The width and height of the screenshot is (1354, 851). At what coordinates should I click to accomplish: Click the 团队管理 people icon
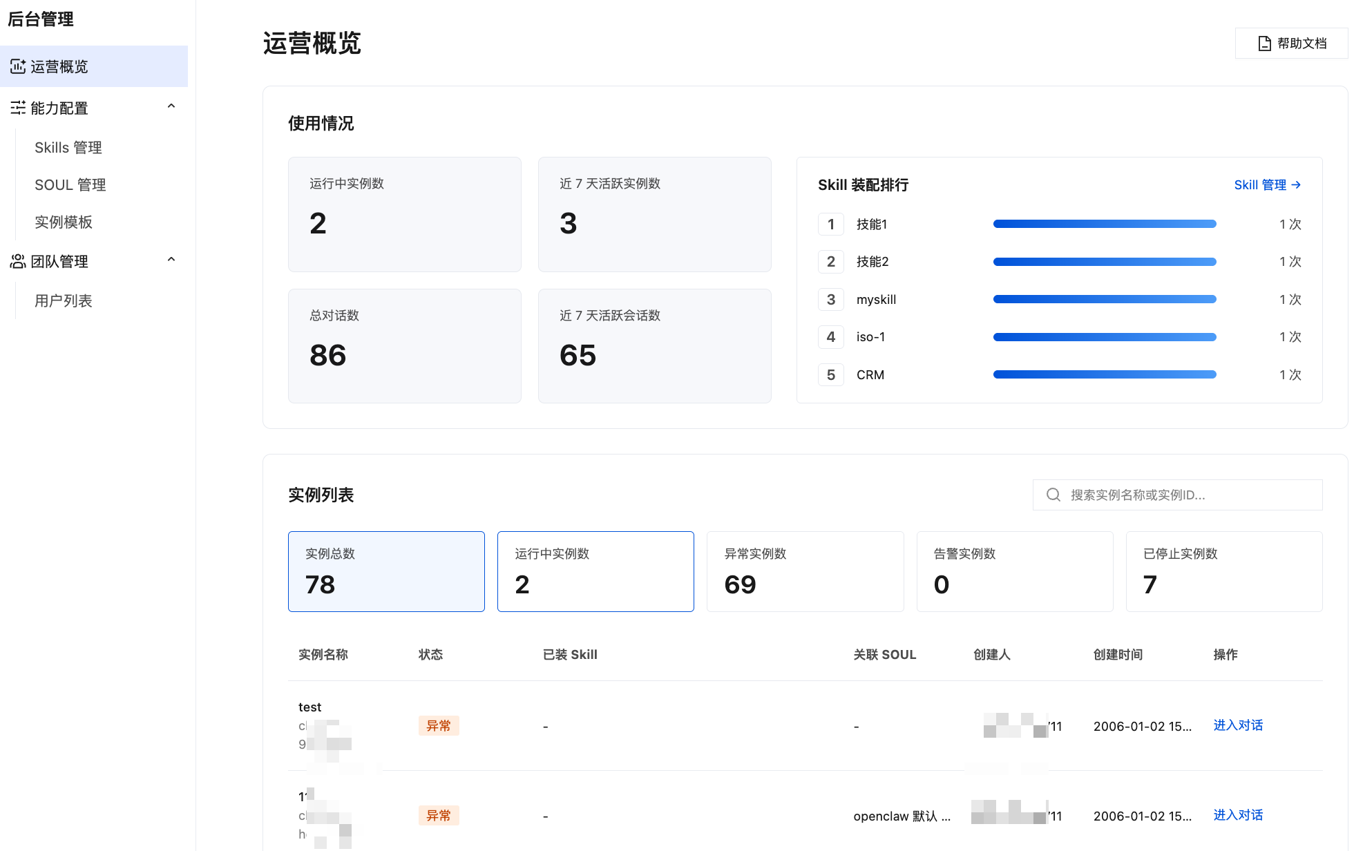click(18, 261)
